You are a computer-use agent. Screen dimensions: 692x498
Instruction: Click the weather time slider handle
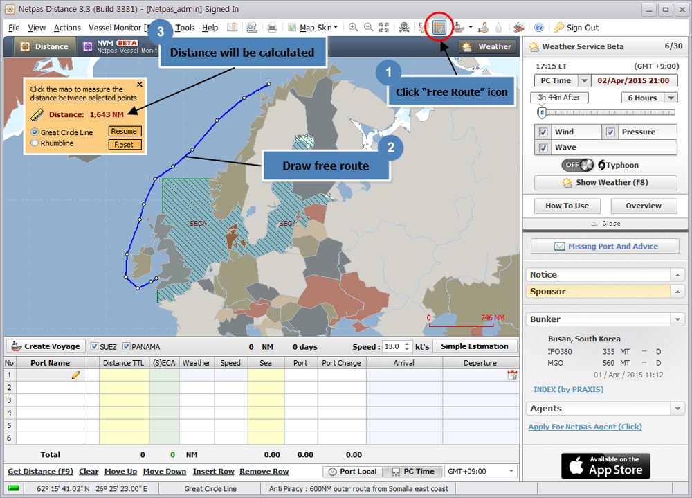pos(542,112)
